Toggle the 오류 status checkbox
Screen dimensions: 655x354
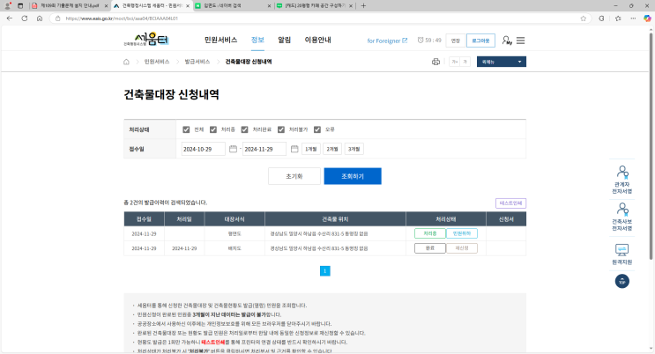317,129
